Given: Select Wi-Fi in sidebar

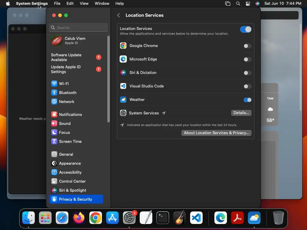Looking at the screenshot, I should [x=76, y=84].
